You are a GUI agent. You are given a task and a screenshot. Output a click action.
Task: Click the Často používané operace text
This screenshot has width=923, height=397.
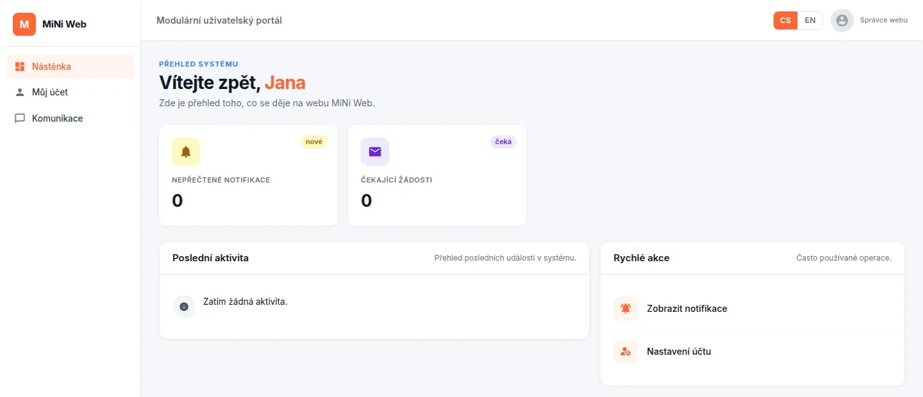click(x=844, y=258)
